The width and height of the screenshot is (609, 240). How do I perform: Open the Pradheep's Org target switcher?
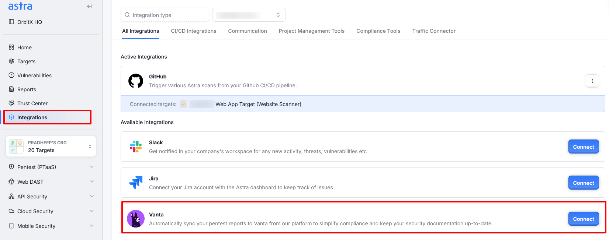(51, 147)
